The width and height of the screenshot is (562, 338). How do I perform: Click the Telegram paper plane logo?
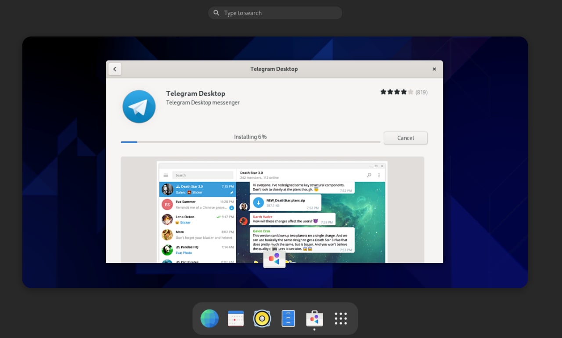tap(139, 107)
